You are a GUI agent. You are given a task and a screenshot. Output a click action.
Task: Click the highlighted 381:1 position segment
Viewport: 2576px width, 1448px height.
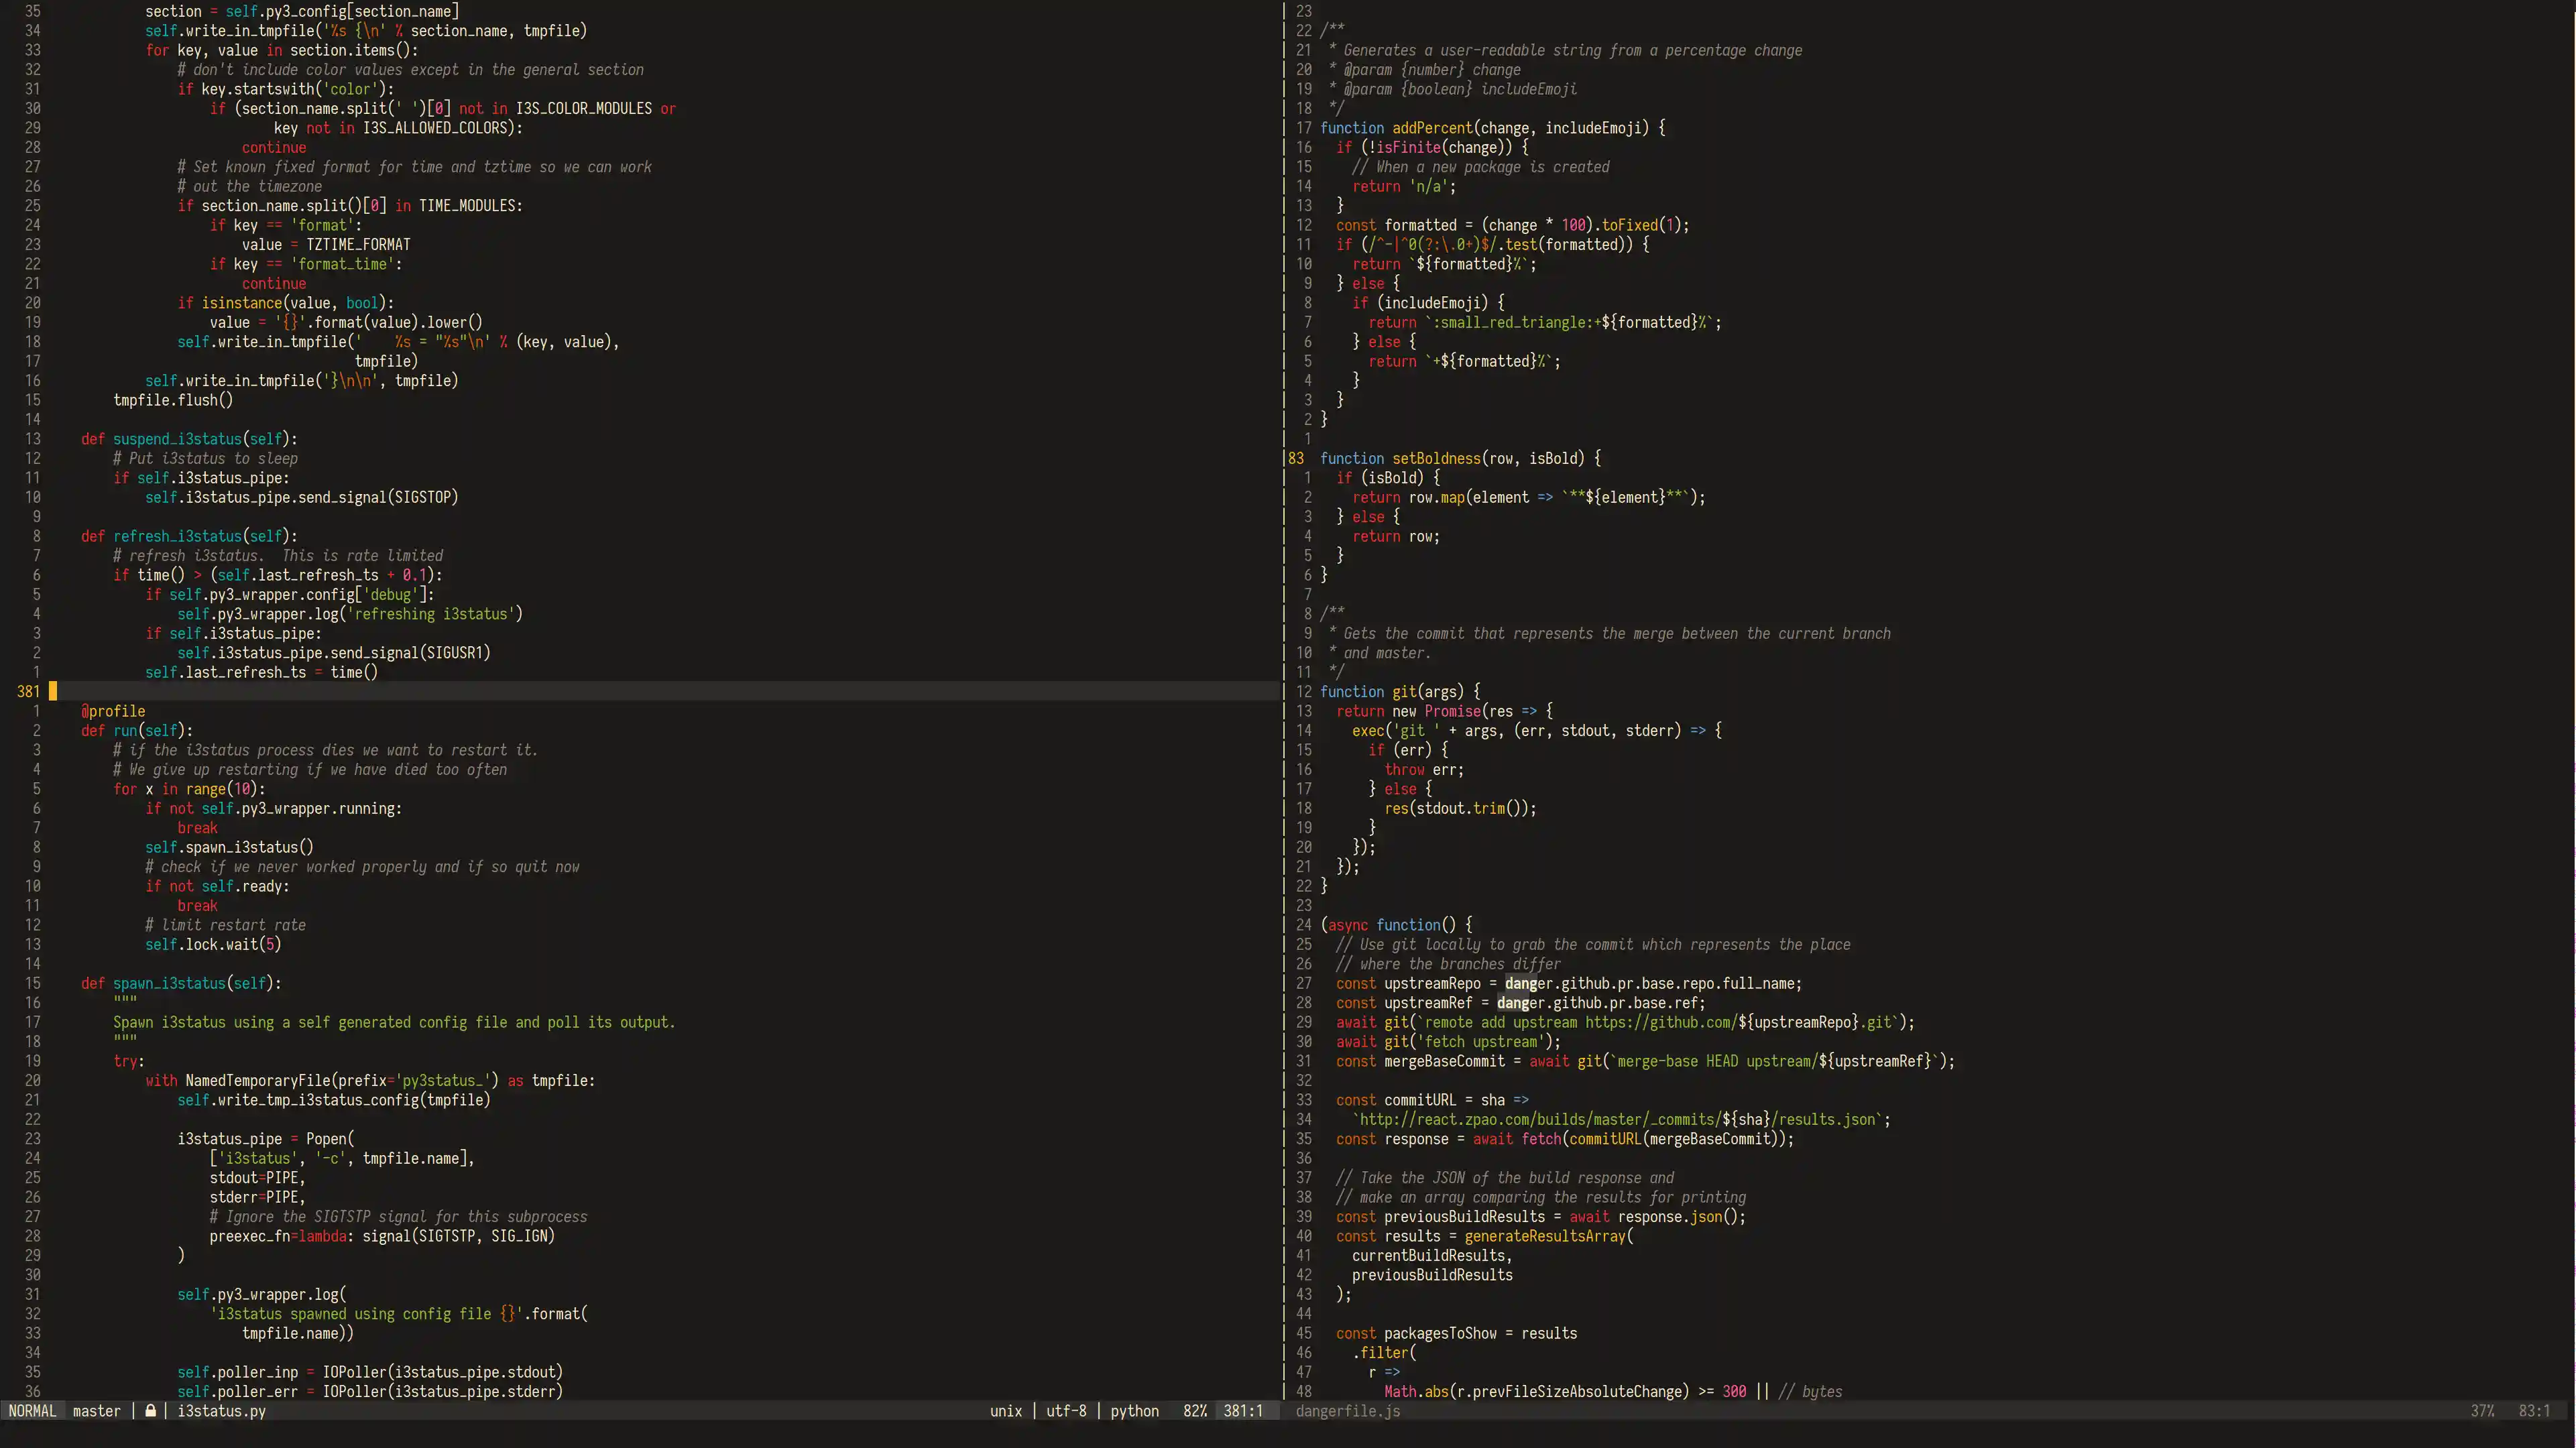[1242, 1411]
